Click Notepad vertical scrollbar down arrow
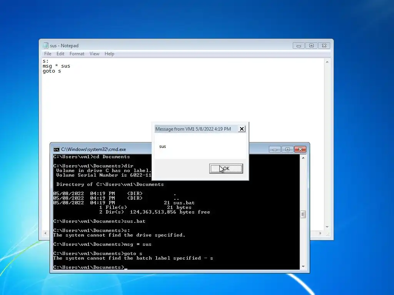The width and height of the screenshot is (394, 295). 327,227
